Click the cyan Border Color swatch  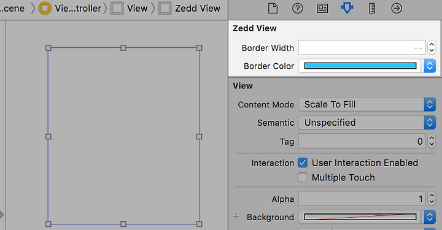[x=360, y=66]
